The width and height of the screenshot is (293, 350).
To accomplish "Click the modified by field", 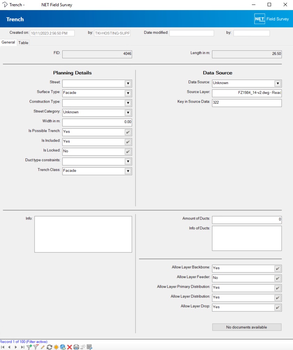I will tap(252, 33).
